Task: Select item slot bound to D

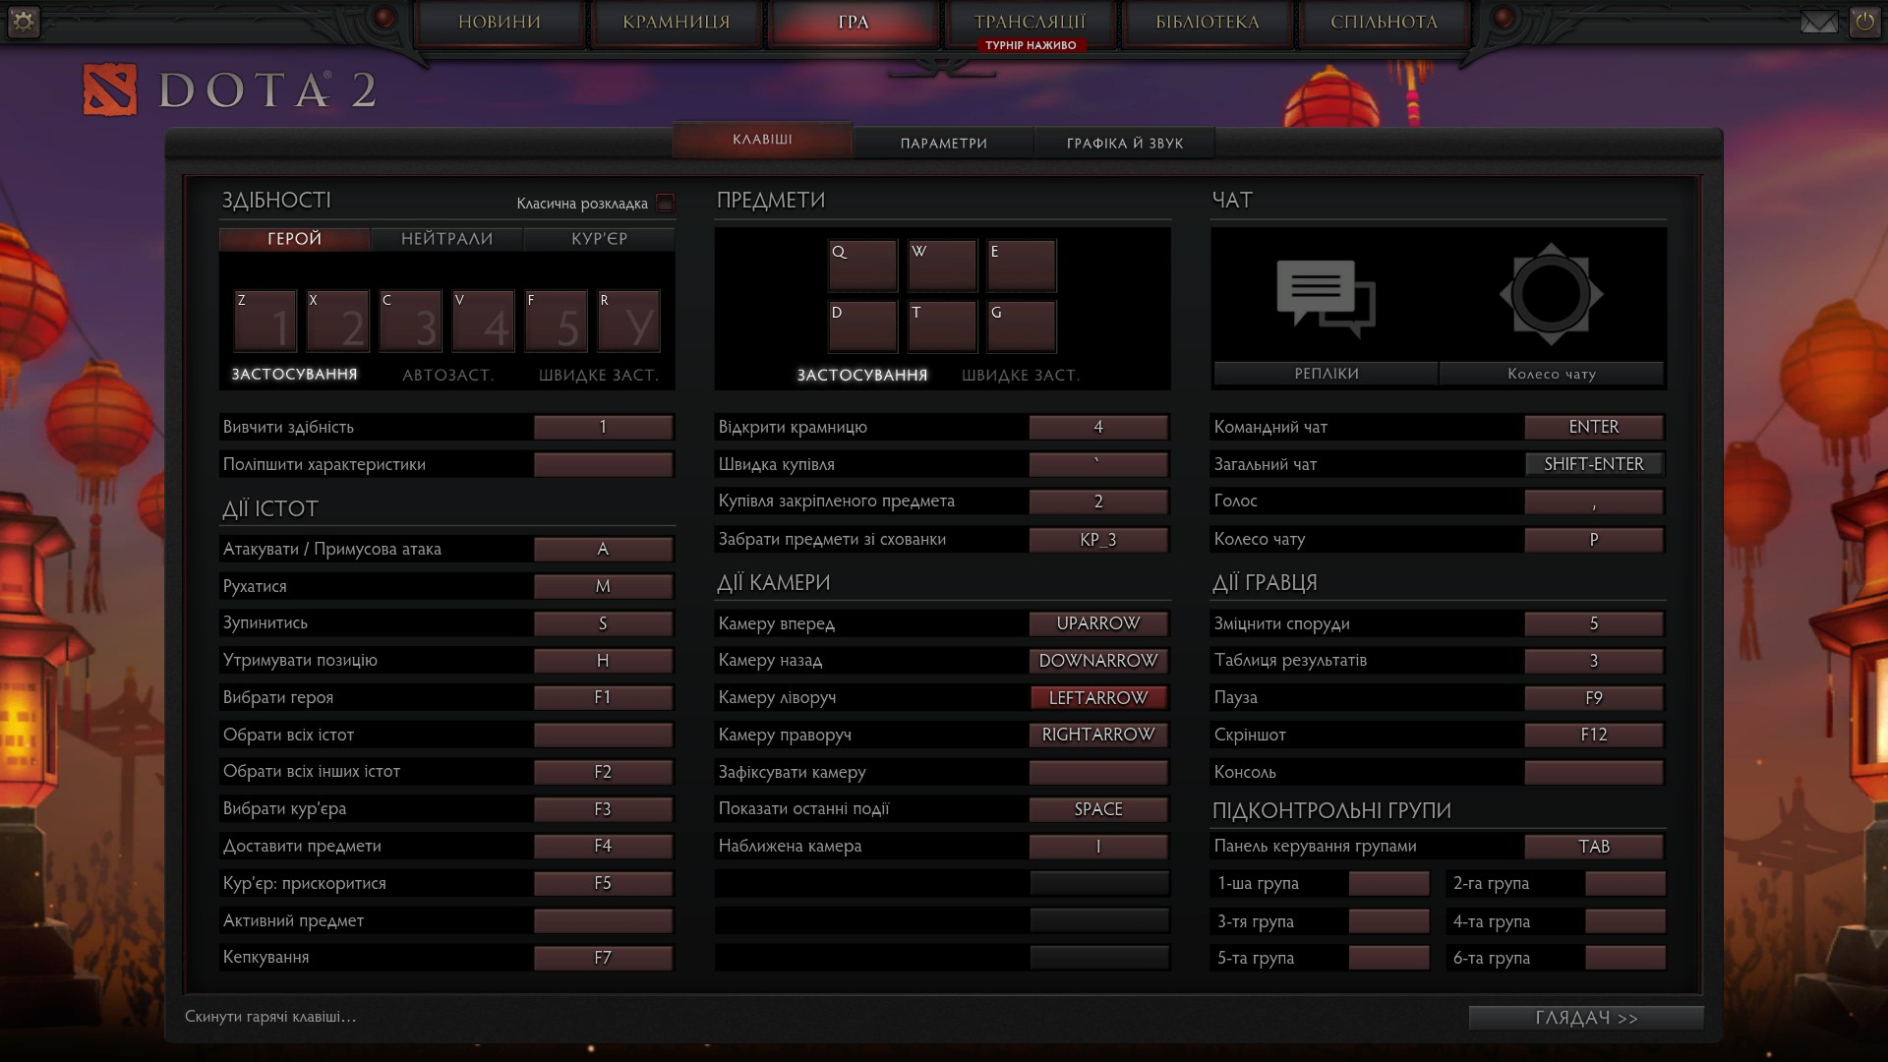Action: [x=863, y=326]
